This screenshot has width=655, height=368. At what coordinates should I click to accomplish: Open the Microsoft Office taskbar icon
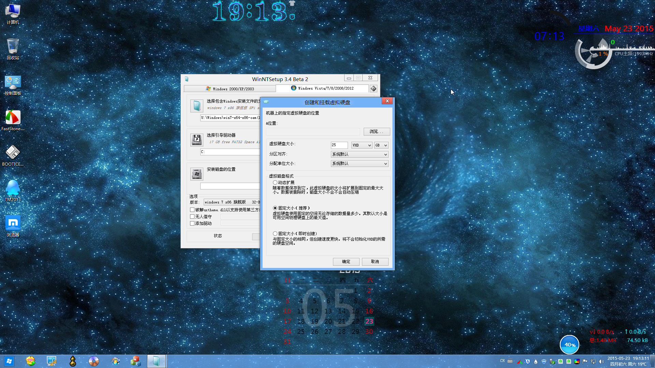[136, 361]
